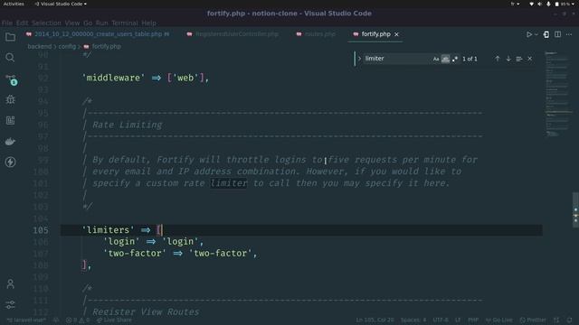Open the lightning bolt extension view
Viewport: 579px width, 325px height.
pos(10,162)
